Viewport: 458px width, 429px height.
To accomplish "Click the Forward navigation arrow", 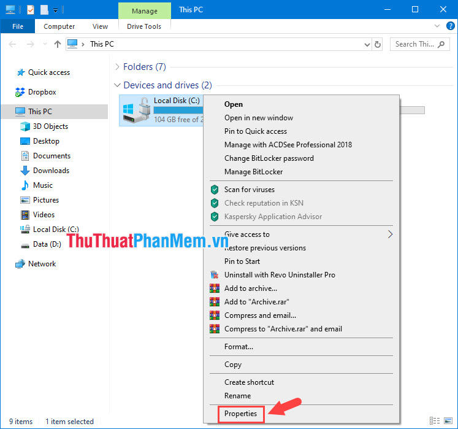I will [x=31, y=44].
